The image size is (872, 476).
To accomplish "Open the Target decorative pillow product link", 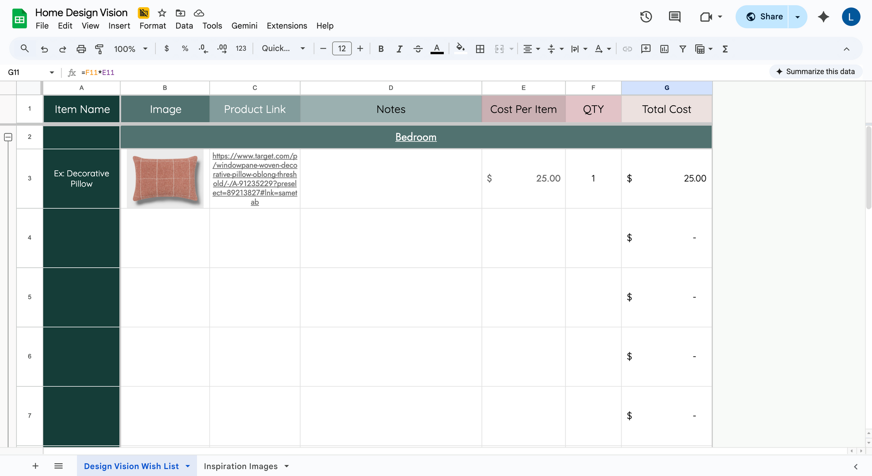I will point(255,179).
